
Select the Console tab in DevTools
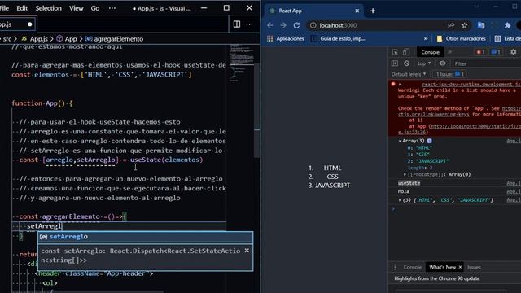point(430,52)
